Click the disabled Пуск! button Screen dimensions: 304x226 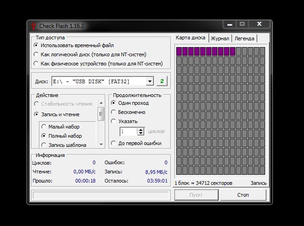[196, 195]
